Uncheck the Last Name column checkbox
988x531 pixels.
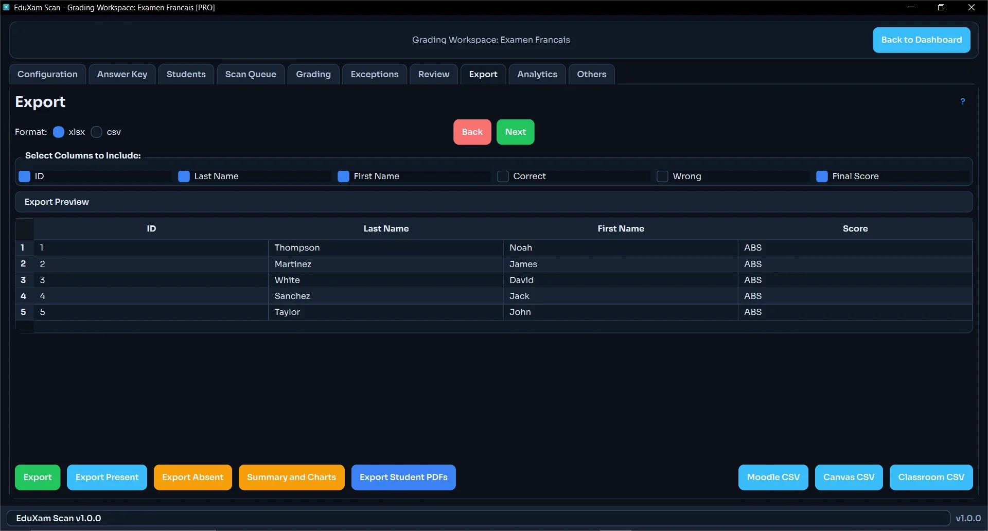184,176
